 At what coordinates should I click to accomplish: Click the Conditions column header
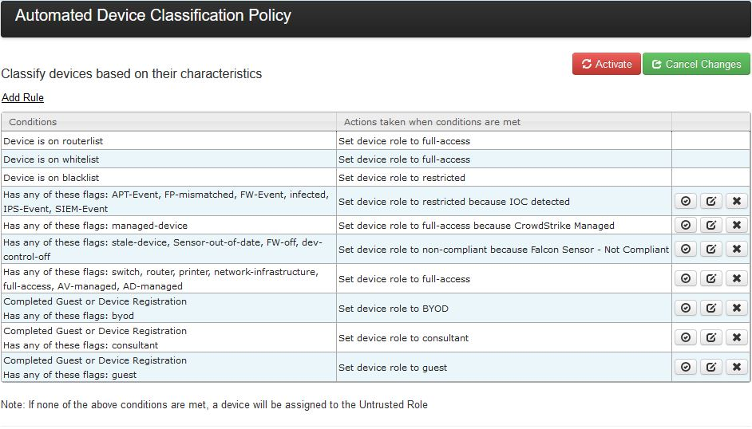[x=33, y=122]
